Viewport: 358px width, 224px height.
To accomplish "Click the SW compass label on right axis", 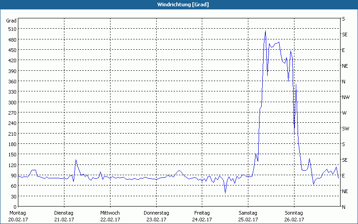I will click(345, 129).
